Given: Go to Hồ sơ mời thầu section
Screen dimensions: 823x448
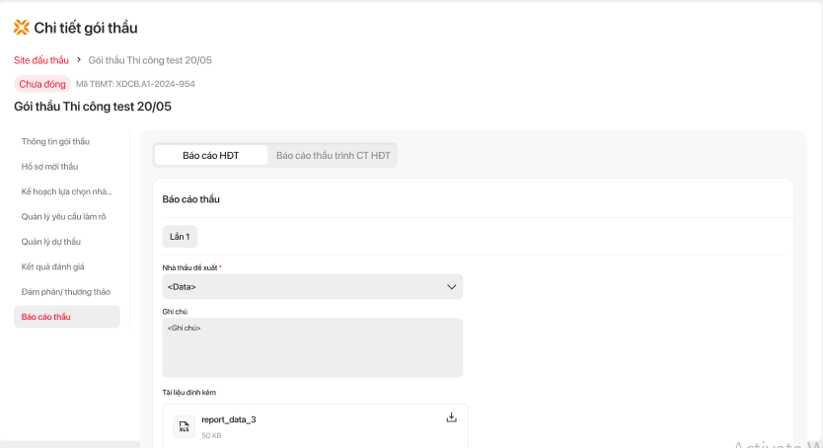Looking at the screenshot, I should click(49, 166).
